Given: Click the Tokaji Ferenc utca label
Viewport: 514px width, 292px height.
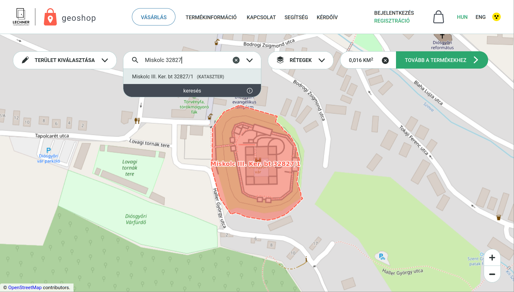Looking at the screenshot, I should tap(414, 140).
